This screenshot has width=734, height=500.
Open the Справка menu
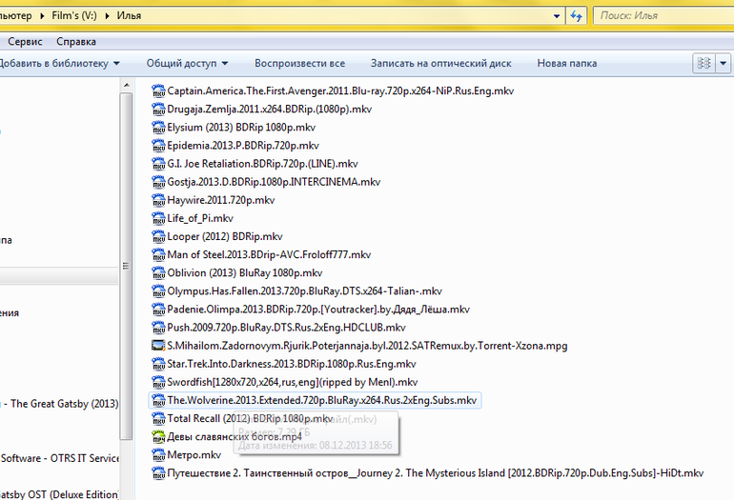click(x=76, y=42)
